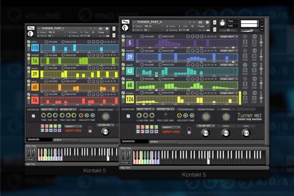Click the SNARE RND STEP knob icon in TURNER_PART_II
Screen dimensions: 294x196
[160, 51]
